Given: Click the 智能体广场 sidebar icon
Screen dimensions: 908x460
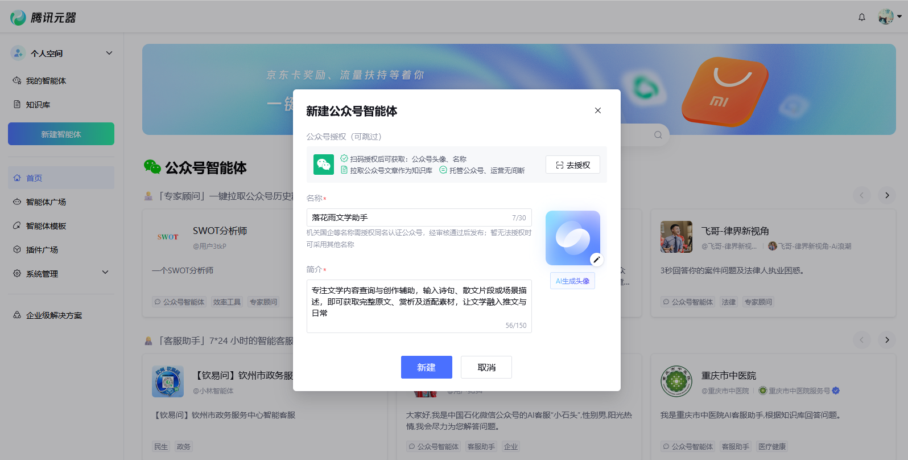Looking at the screenshot, I should [17, 202].
